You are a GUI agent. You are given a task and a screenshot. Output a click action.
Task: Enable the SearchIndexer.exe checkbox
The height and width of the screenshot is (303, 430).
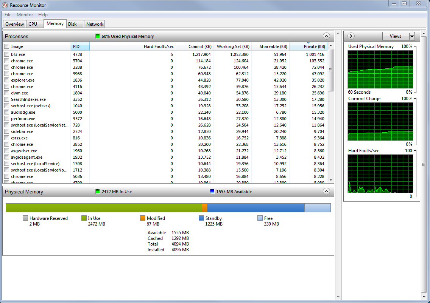tap(7, 99)
